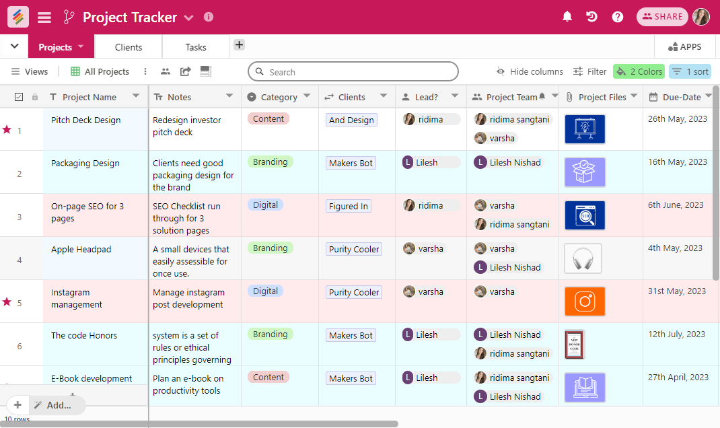720x428 pixels.
Task: Click the help question mark icon
Action: [x=617, y=16]
